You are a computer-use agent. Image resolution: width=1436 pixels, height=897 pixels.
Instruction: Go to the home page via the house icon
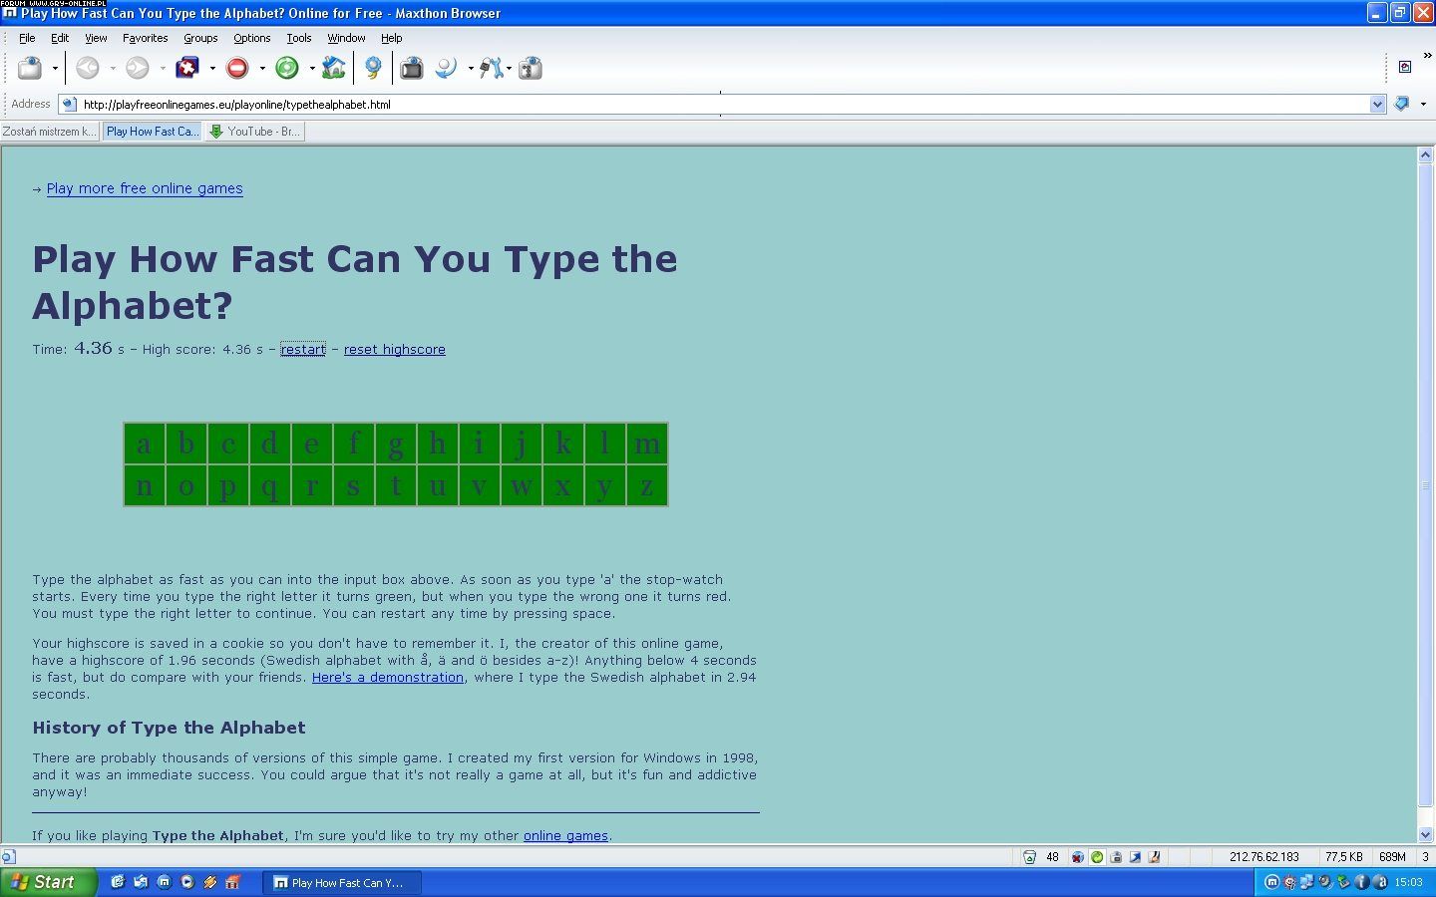pyautogui.click(x=334, y=68)
